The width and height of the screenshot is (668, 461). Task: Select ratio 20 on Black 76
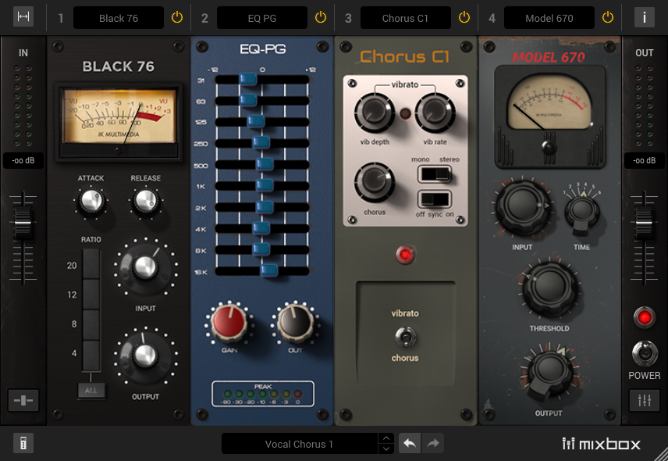coord(91,265)
